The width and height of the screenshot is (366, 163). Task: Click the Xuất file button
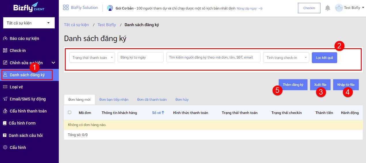(320, 85)
